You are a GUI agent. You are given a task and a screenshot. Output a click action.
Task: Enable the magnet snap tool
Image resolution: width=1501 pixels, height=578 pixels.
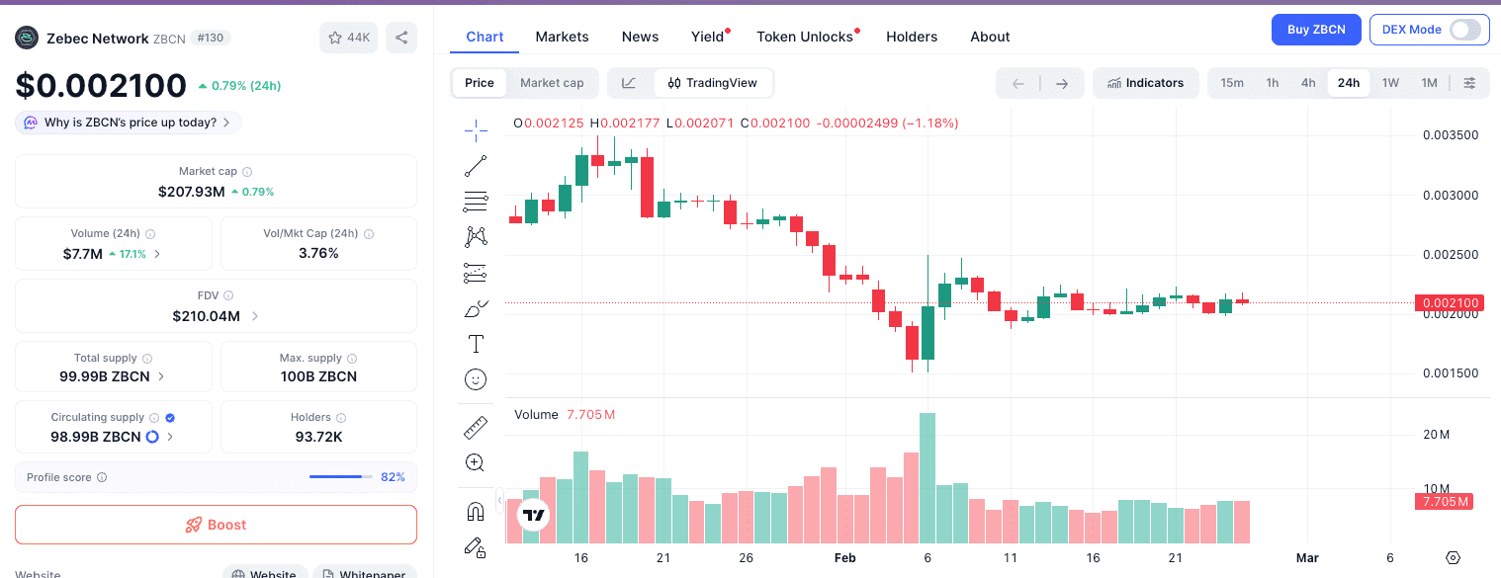click(x=476, y=512)
